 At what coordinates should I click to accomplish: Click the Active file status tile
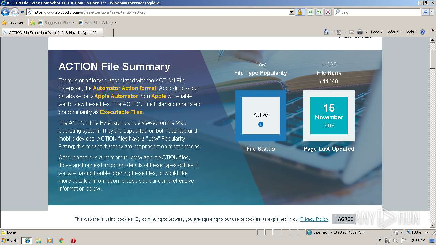[261, 116]
